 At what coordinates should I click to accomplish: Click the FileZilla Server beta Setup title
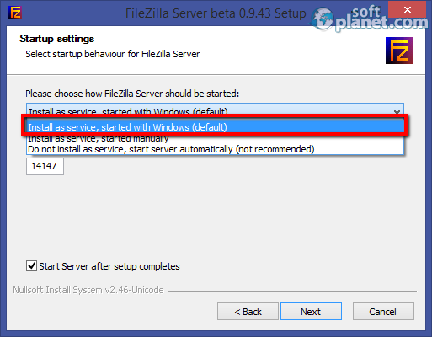click(216, 13)
